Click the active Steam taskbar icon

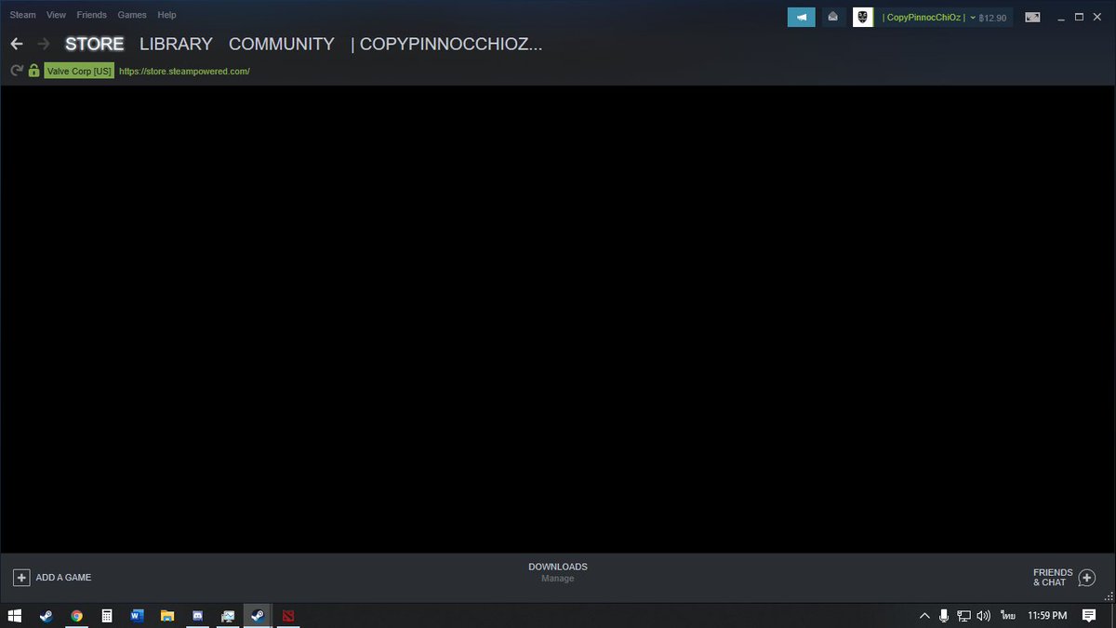[x=258, y=615]
